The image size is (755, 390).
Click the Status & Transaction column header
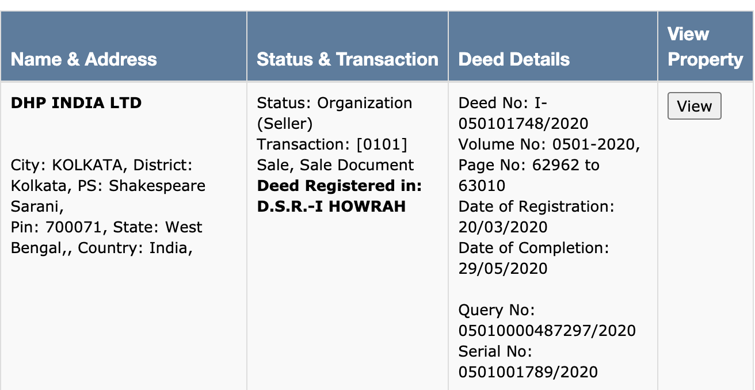click(x=347, y=59)
